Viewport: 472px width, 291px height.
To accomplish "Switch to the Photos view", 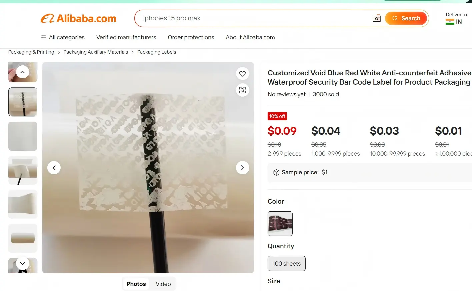I will 136,284.
